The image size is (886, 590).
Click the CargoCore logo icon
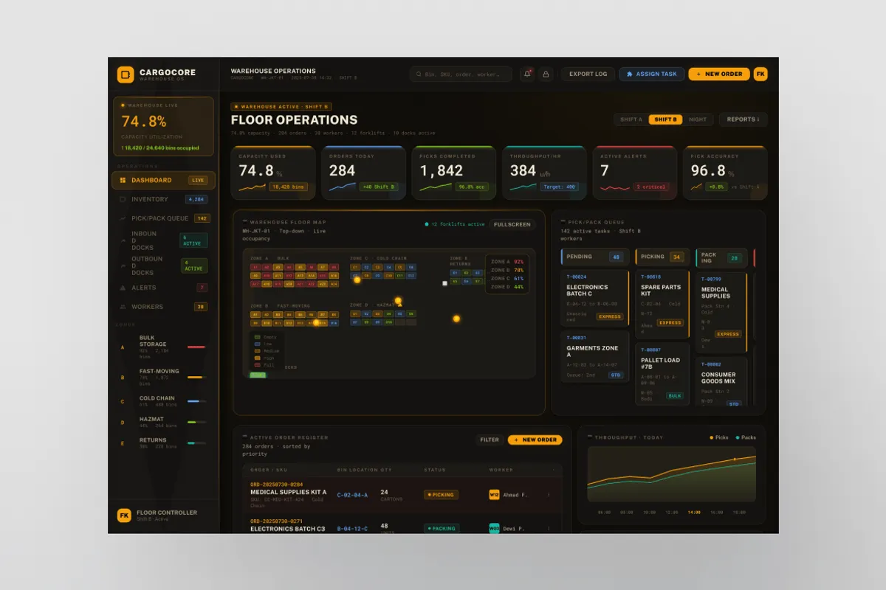point(126,74)
